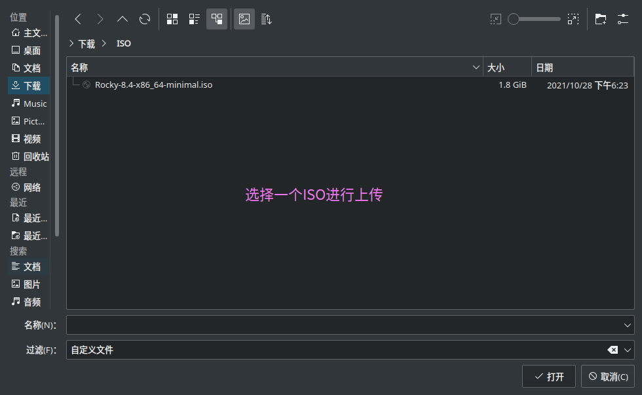642x395 pixels.
Task: Click the 打开 button
Action: (x=548, y=377)
